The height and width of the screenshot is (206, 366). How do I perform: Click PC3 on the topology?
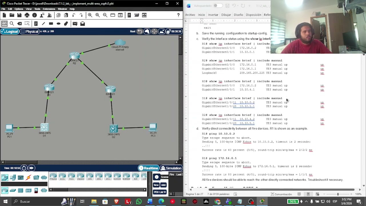coord(153,128)
